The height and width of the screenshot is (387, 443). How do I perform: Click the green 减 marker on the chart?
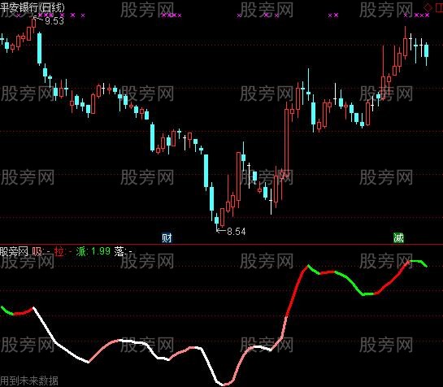pyautogui.click(x=398, y=237)
